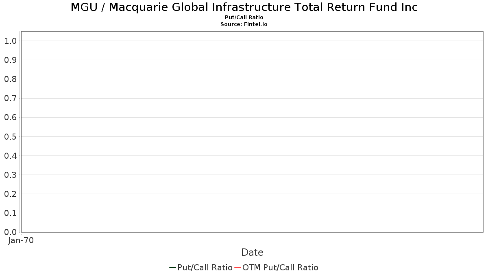
Task: Click the 1.0 y-axis tick label
Action: point(11,41)
